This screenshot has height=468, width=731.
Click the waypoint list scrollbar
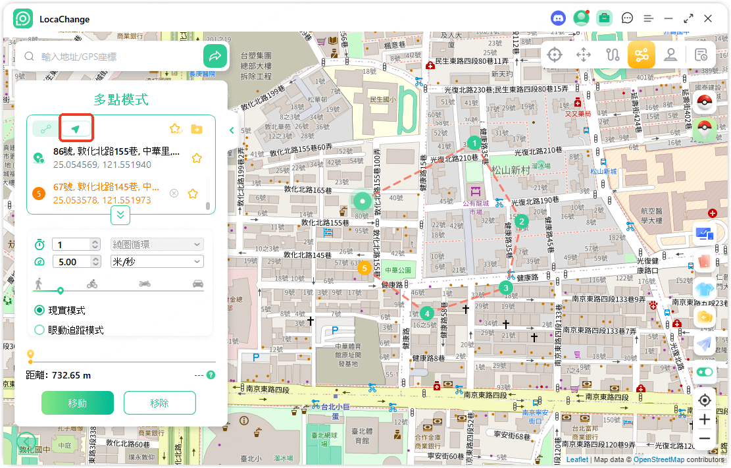pos(208,206)
